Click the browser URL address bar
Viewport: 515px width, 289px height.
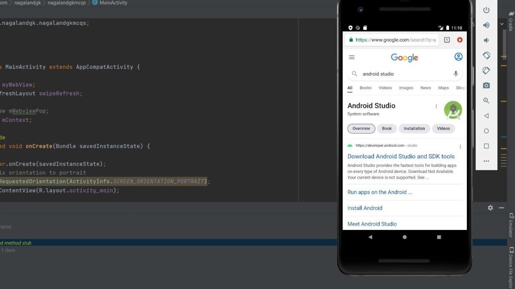pos(393,40)
